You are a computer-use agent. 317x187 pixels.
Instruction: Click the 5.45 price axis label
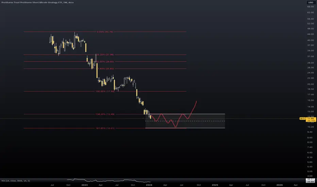pyautogui.click(x=310, y=167)
